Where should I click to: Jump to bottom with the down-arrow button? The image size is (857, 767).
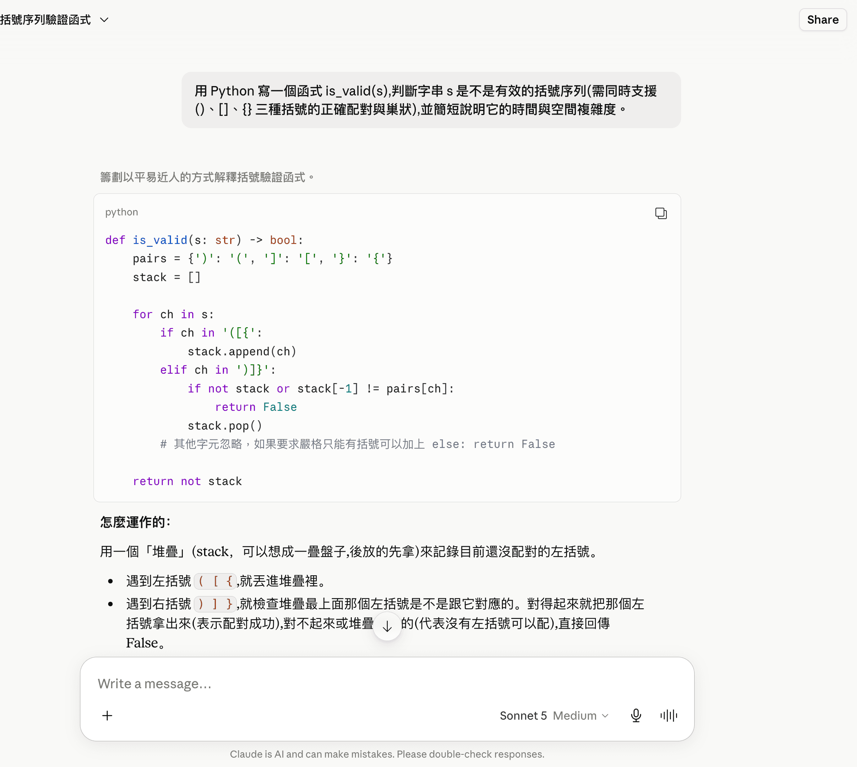(x=387, y=626)
